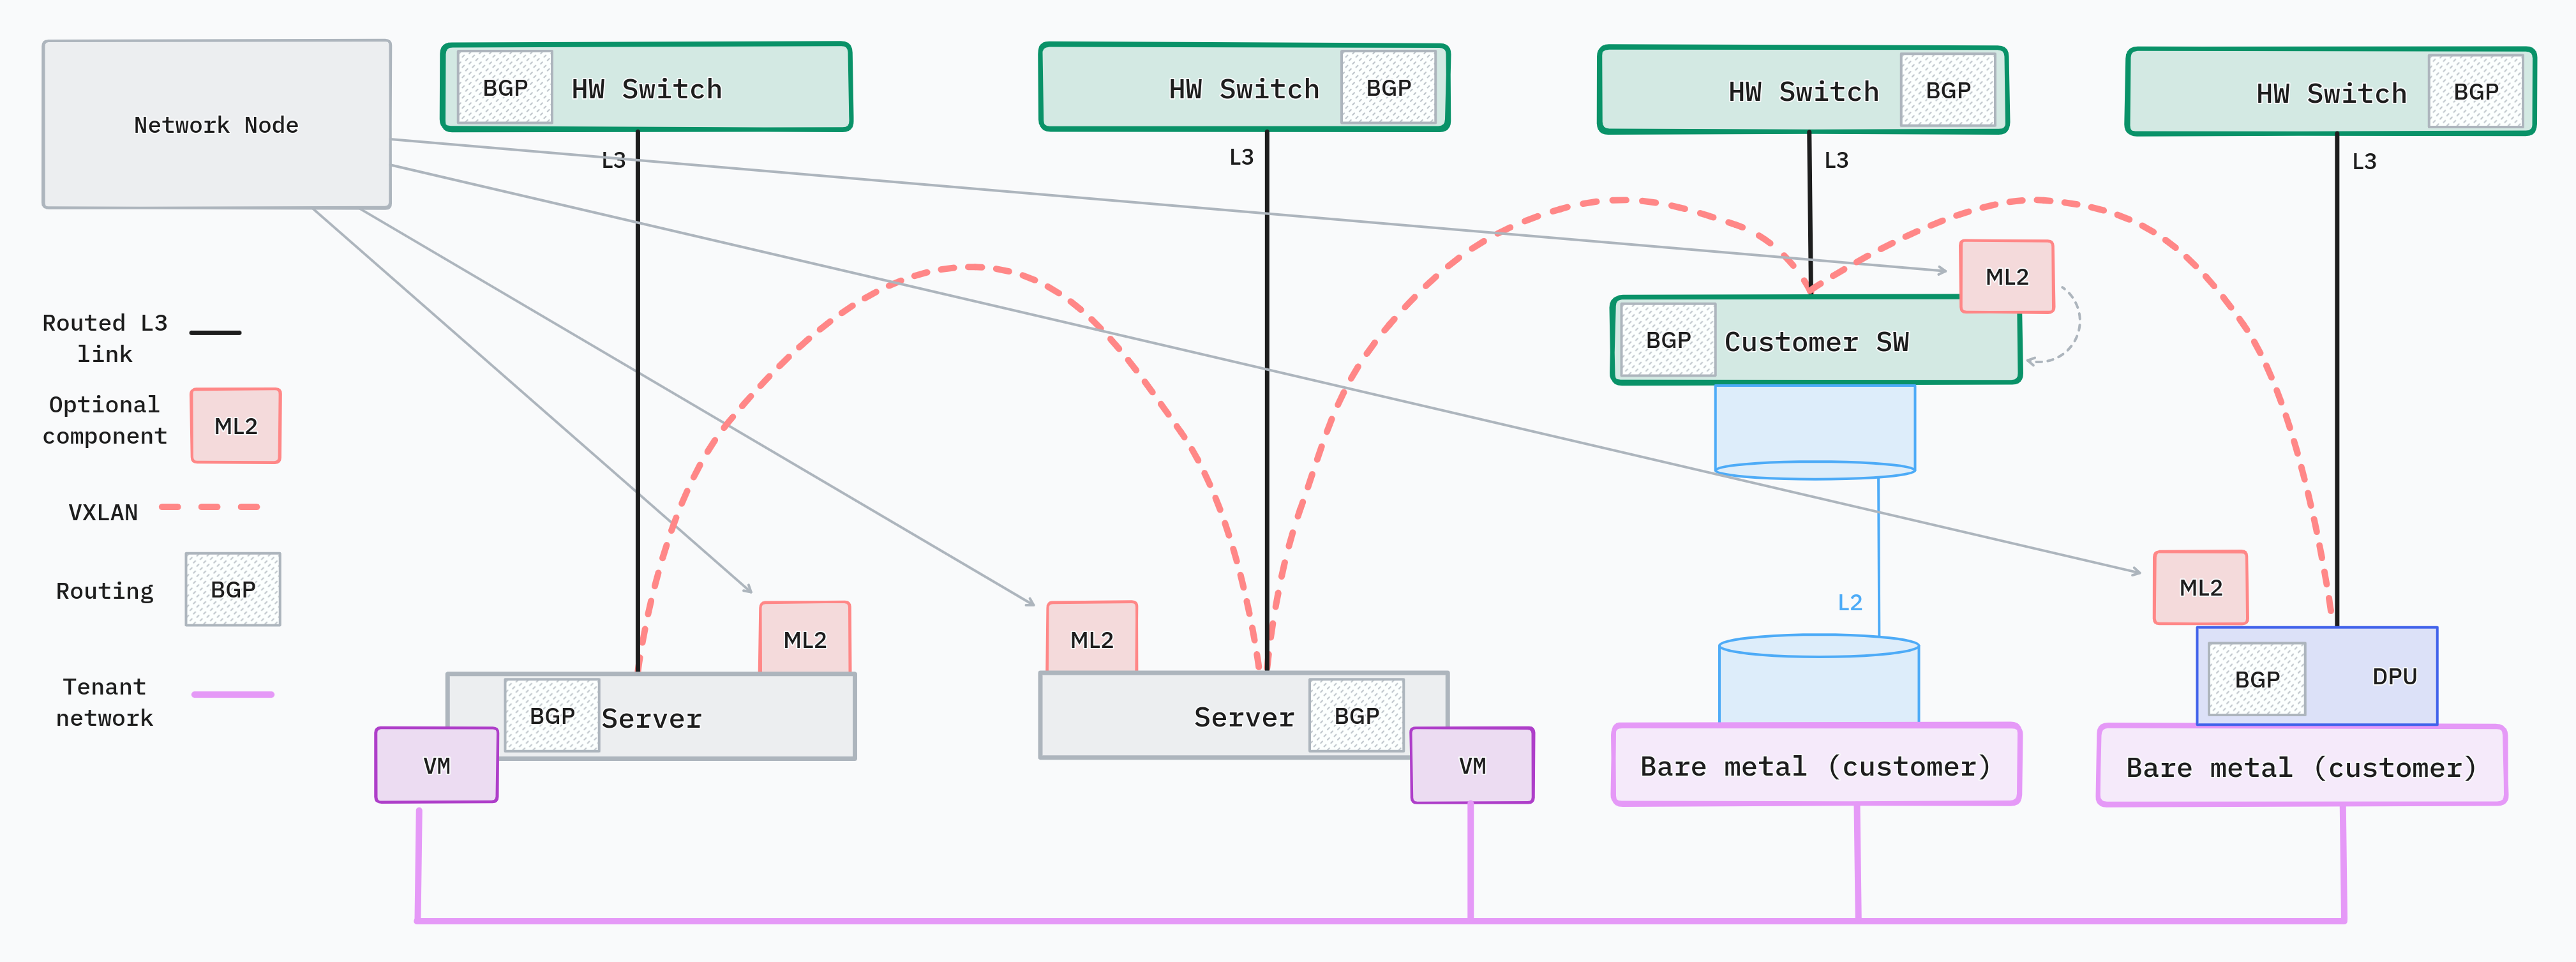Select the right Bare metal (customer) box

click(2301, 768)
